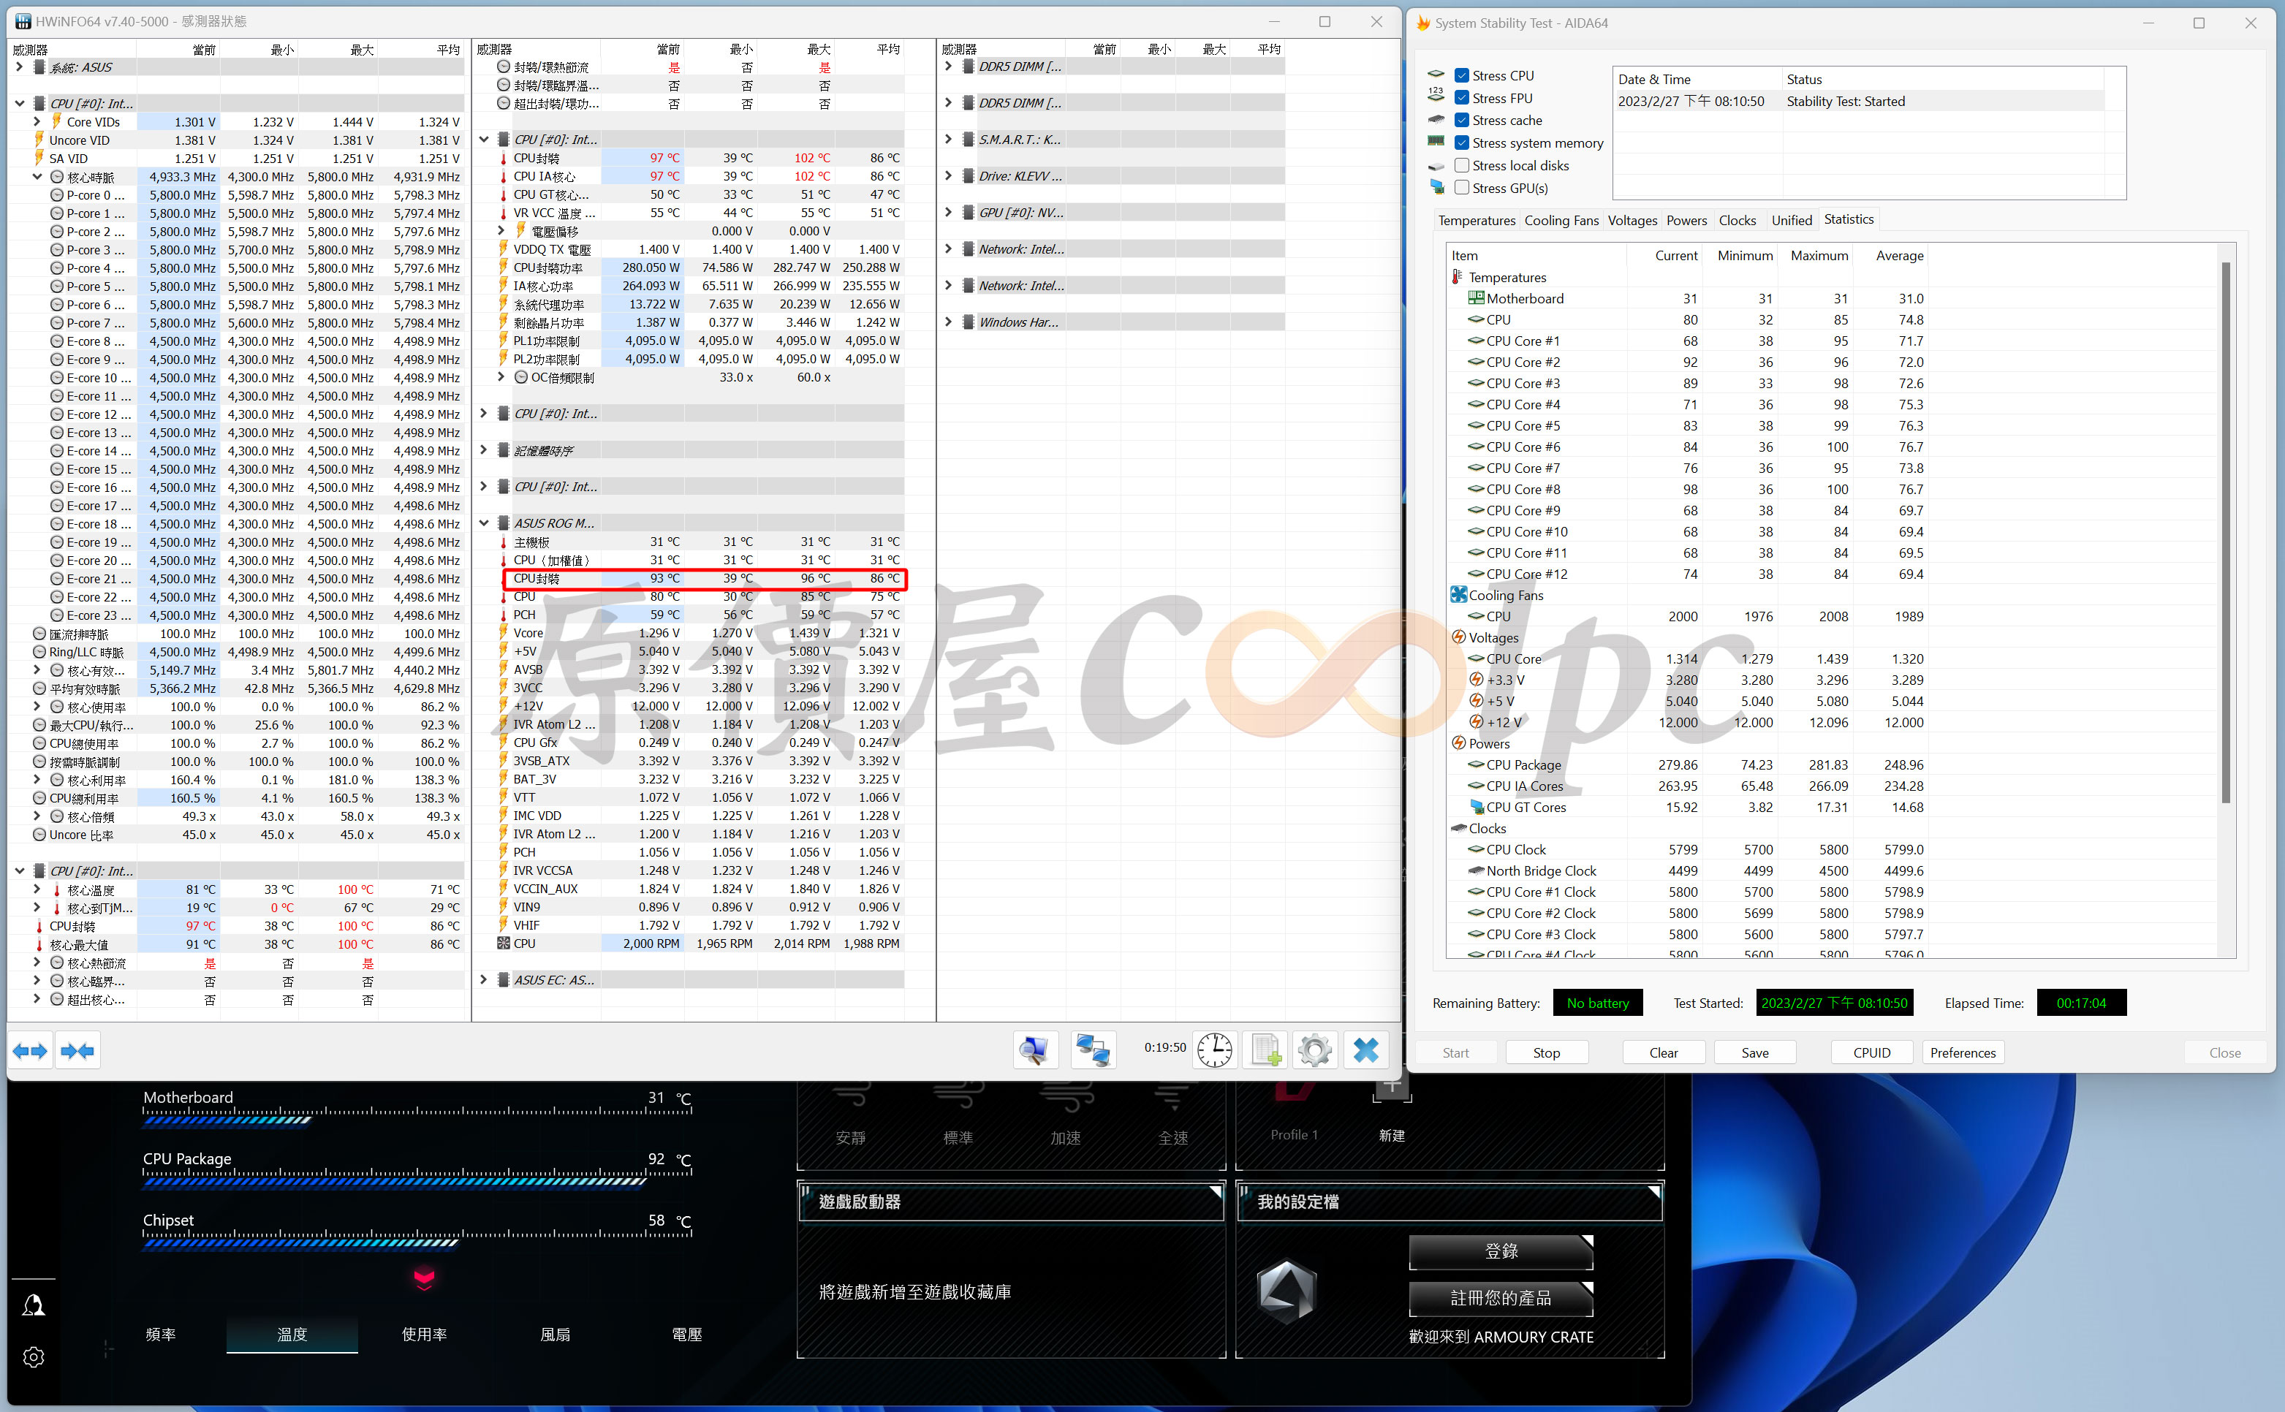Collapse the ASUS ROG M... sensor group
Viewport: 2285px width, 1412px height.
(x=484, y=523)
